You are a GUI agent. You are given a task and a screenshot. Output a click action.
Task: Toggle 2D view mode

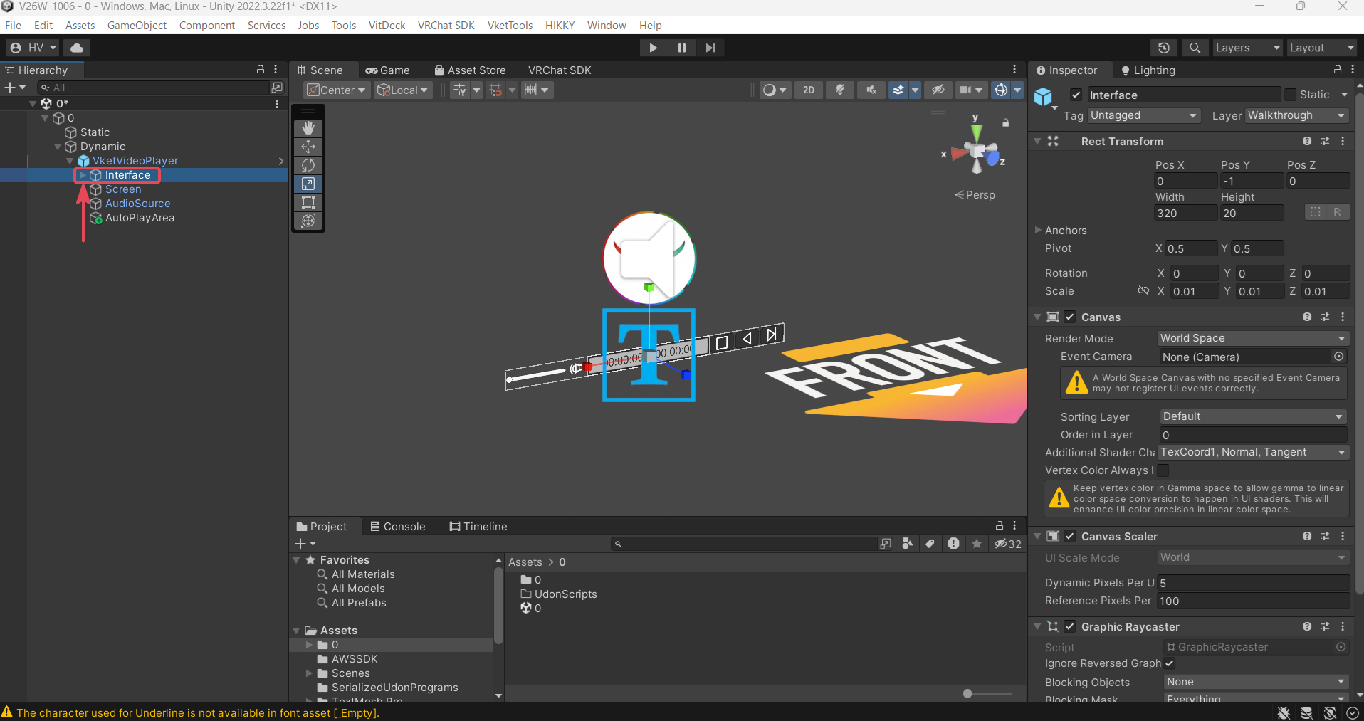click(809, 90)
